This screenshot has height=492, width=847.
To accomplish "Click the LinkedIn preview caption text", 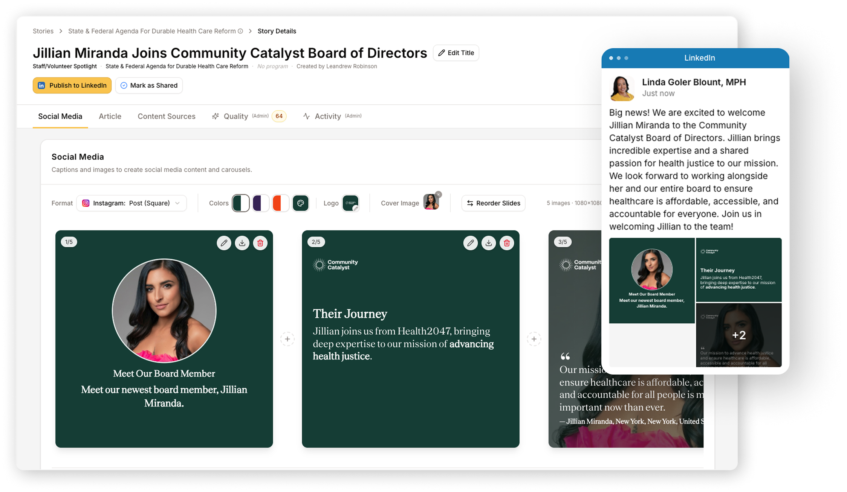I will tap(695, 169).
